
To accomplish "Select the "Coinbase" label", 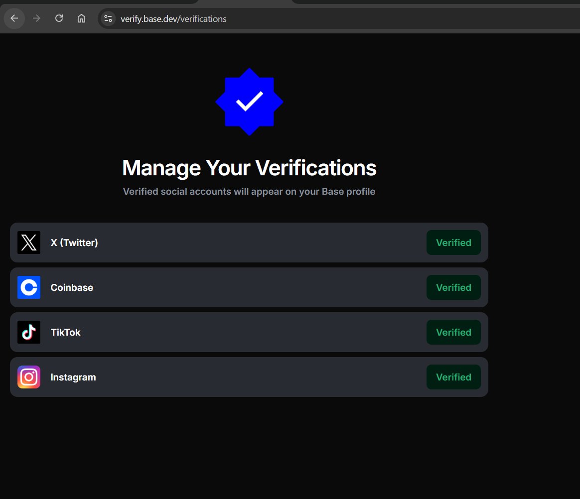I will (x=72, y=287).
